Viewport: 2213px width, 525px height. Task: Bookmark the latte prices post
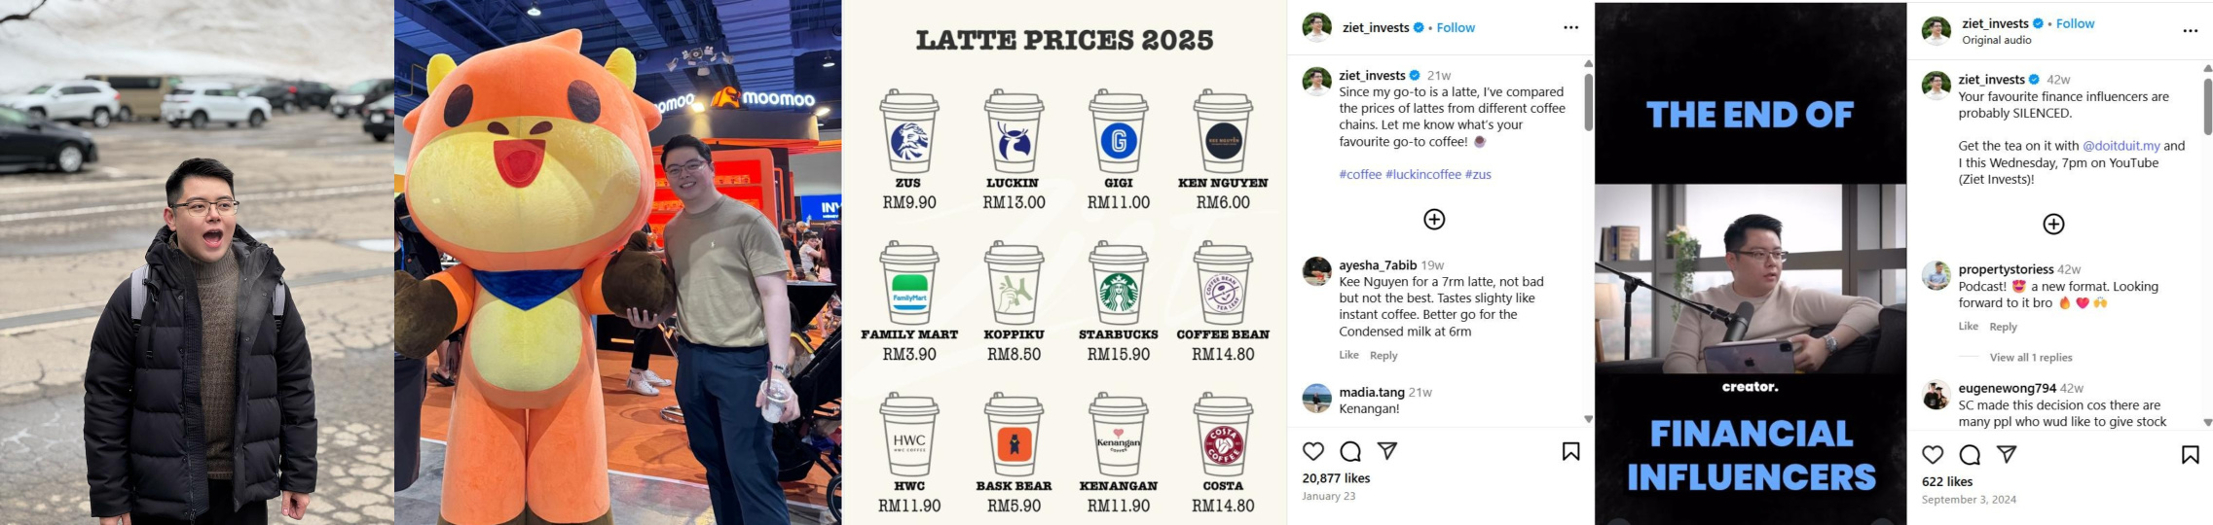coord(1570,451)
